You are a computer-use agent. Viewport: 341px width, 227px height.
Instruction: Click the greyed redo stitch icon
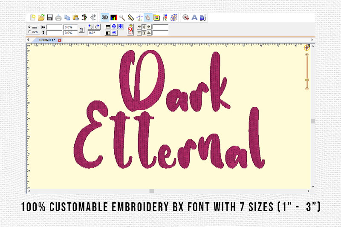coord(93,17)
